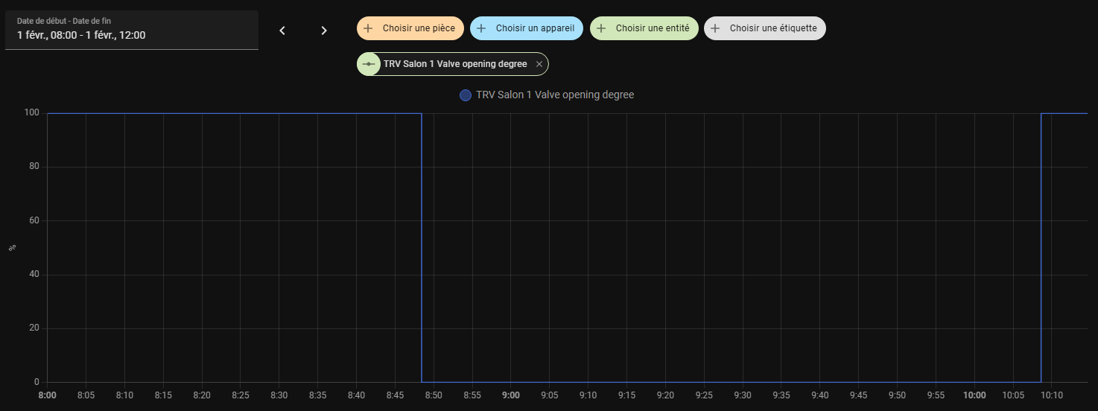Viewport: 1098px width, 411px height.
Task: Remove the TRV Salon 1 entity chip
Action: tap(539, 65)
